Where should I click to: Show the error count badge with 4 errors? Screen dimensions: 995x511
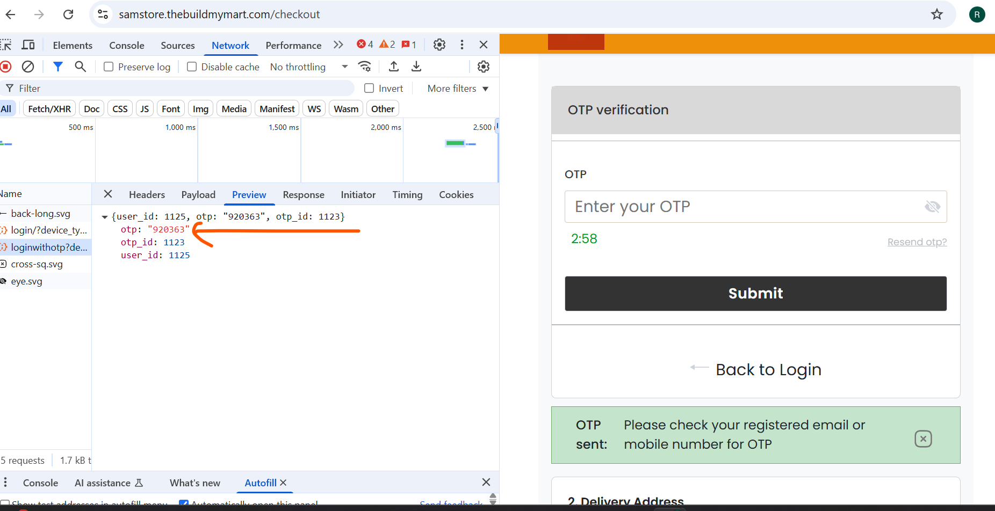[365, 45]
